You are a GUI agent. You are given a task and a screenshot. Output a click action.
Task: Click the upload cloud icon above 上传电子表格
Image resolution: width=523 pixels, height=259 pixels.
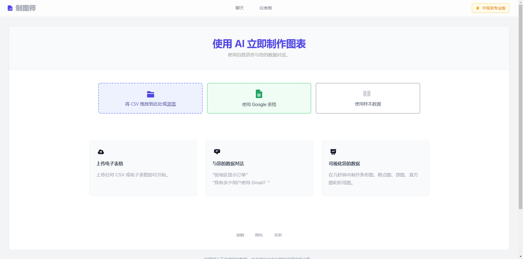[101, 152]
